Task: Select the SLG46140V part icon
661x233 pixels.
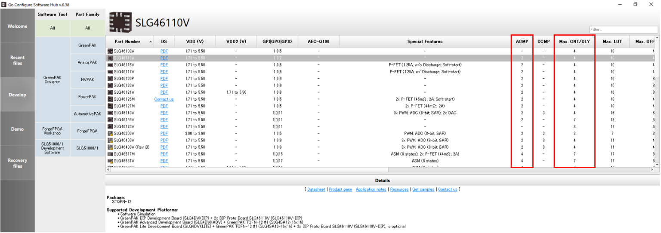Action: tap(110, 113)
